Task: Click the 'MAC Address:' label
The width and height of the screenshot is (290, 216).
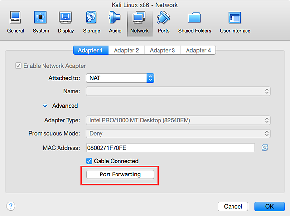Action: pos(61,148)
